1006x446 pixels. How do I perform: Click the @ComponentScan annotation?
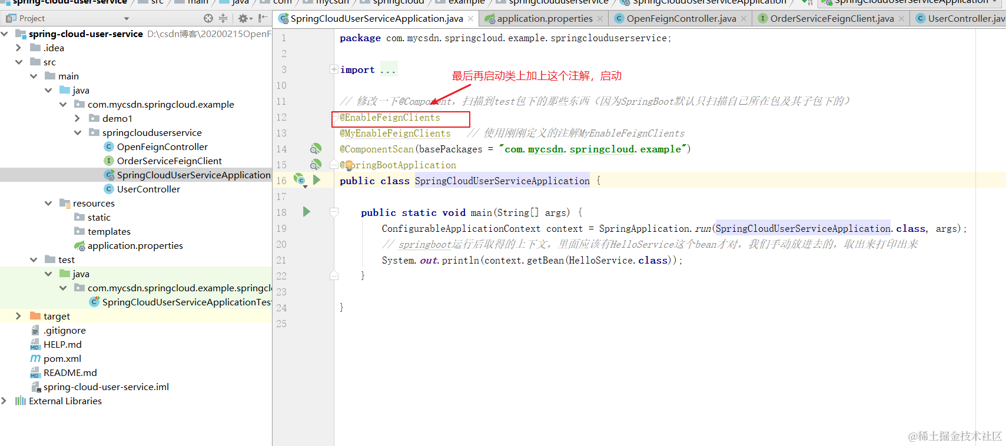coord(377,149)
